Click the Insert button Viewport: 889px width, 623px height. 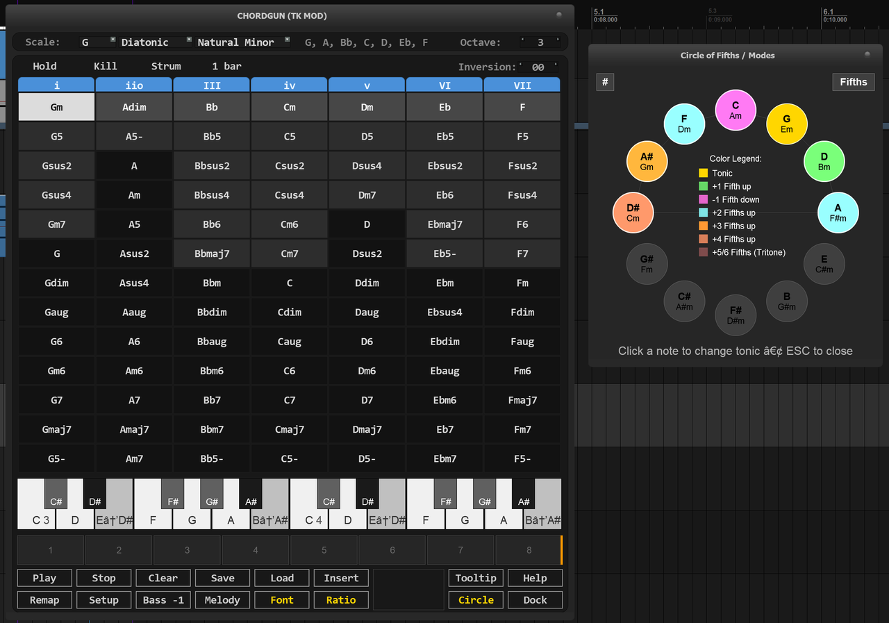[x=341, y=578]
